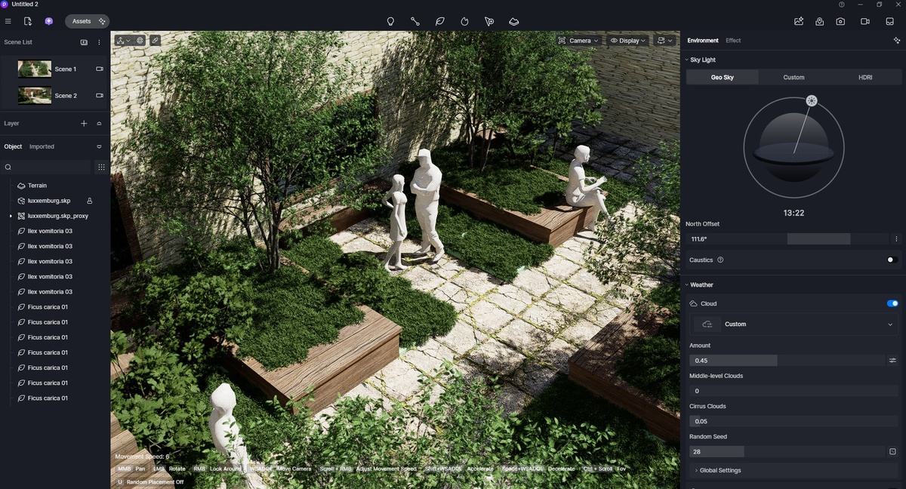906x489 pixels.
Task: Collapse the Weather section
Action: (686, 285)
